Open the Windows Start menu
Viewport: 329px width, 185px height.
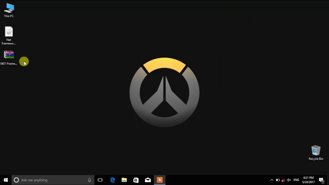click(6, 180)
